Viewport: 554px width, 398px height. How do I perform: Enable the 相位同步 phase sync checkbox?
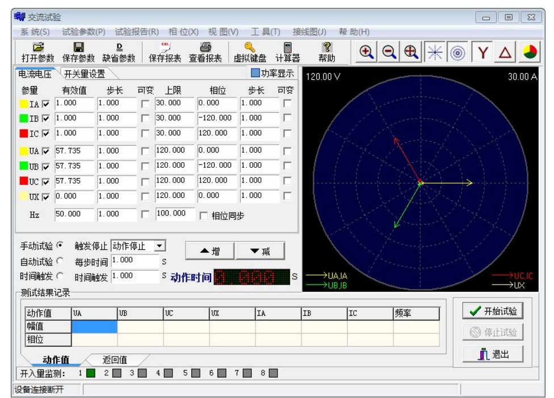(204, 215)
